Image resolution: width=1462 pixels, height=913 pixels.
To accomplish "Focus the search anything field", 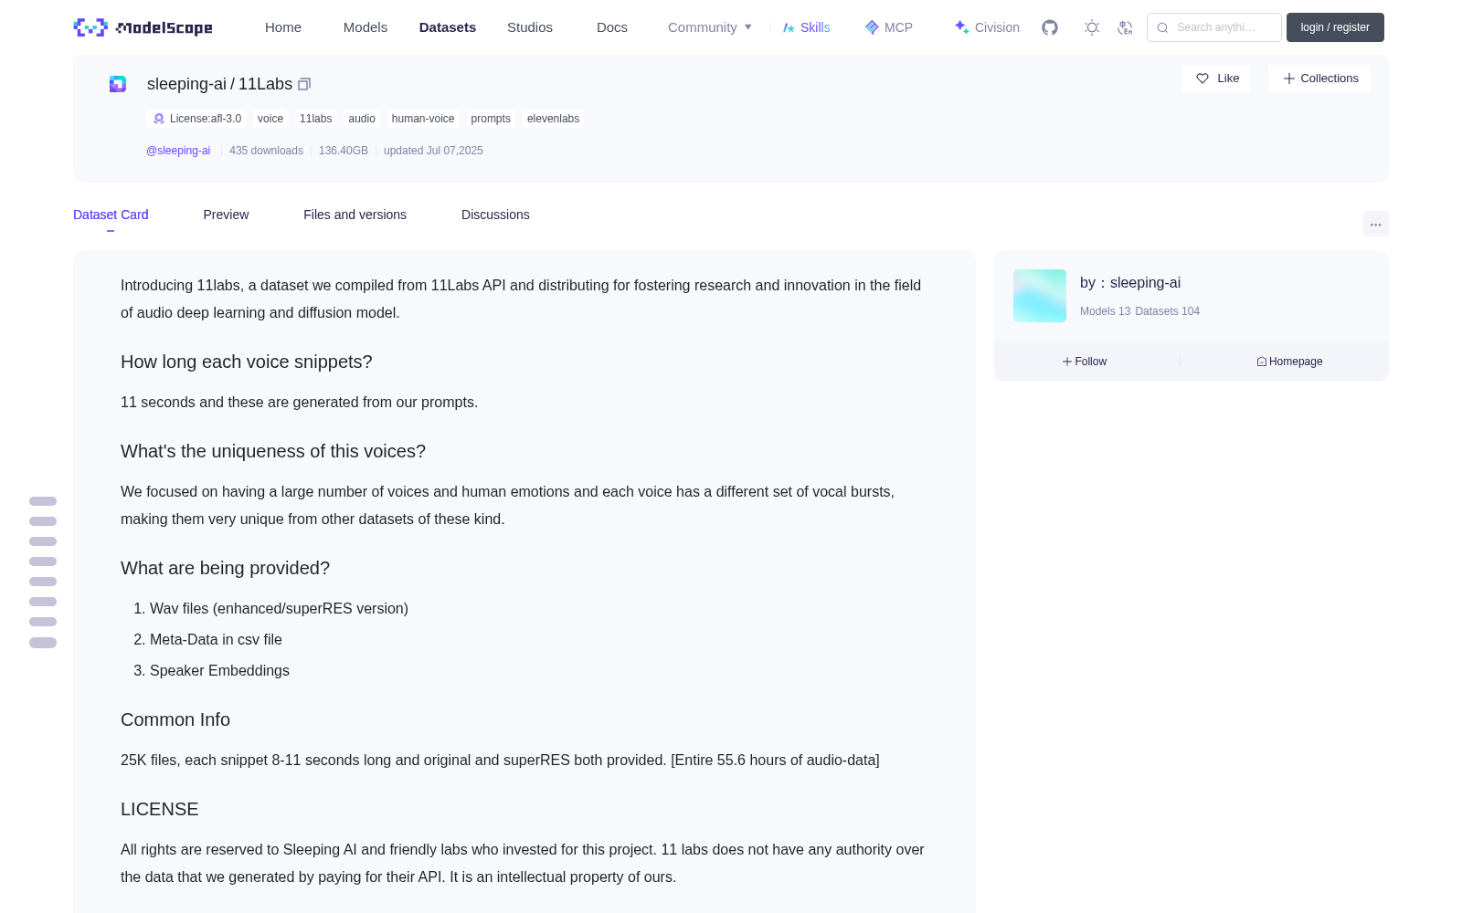I will (x=1214, y=27).
